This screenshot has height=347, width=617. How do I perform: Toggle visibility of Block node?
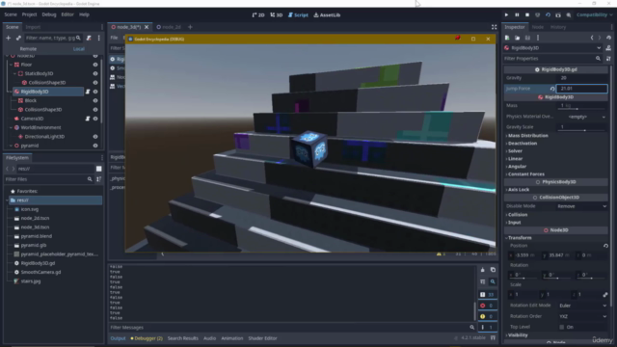(x=95, y=100)
